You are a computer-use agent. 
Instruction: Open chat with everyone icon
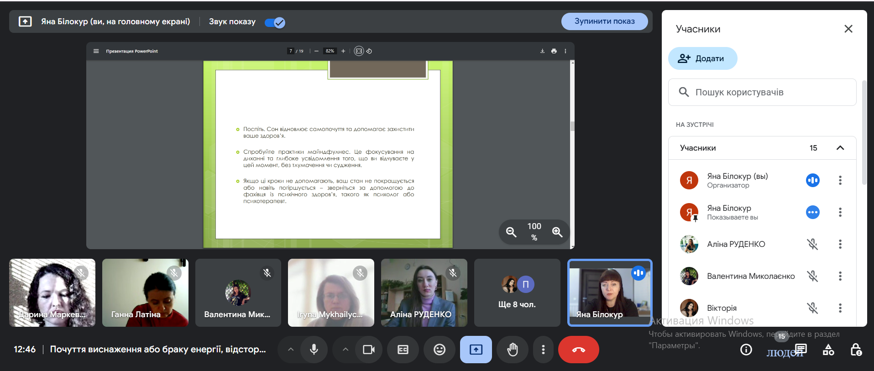tap(801, 350)
